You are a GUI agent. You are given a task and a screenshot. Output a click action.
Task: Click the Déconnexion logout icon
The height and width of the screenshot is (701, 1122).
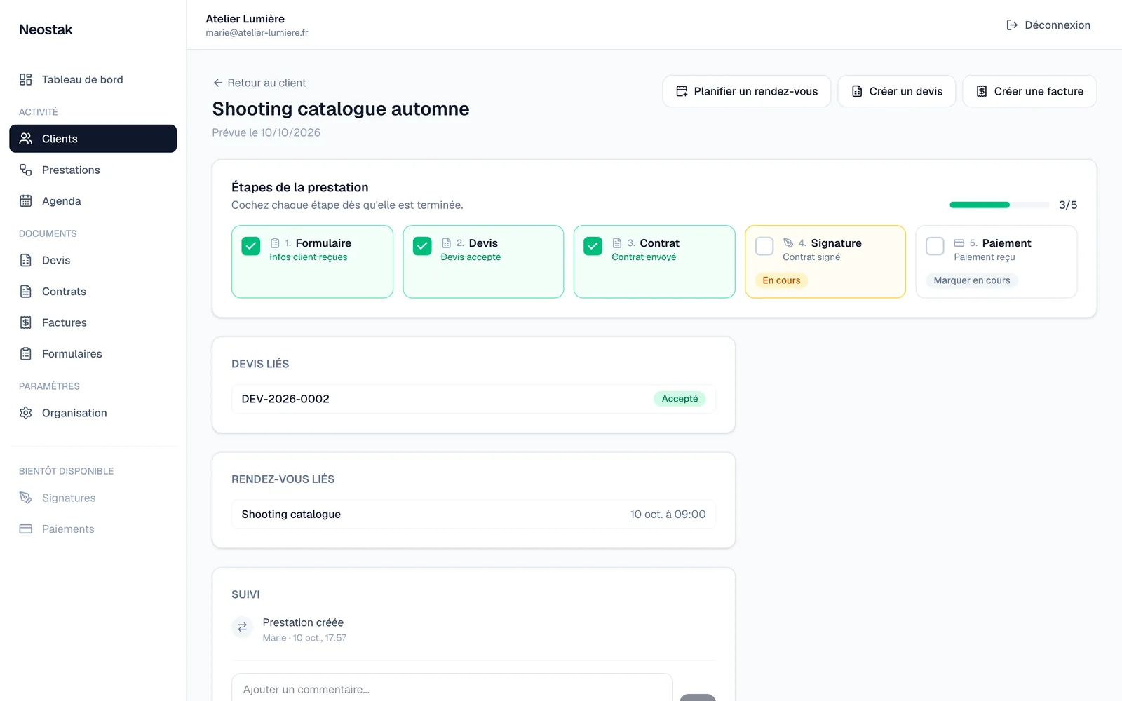click(1012, 25)
